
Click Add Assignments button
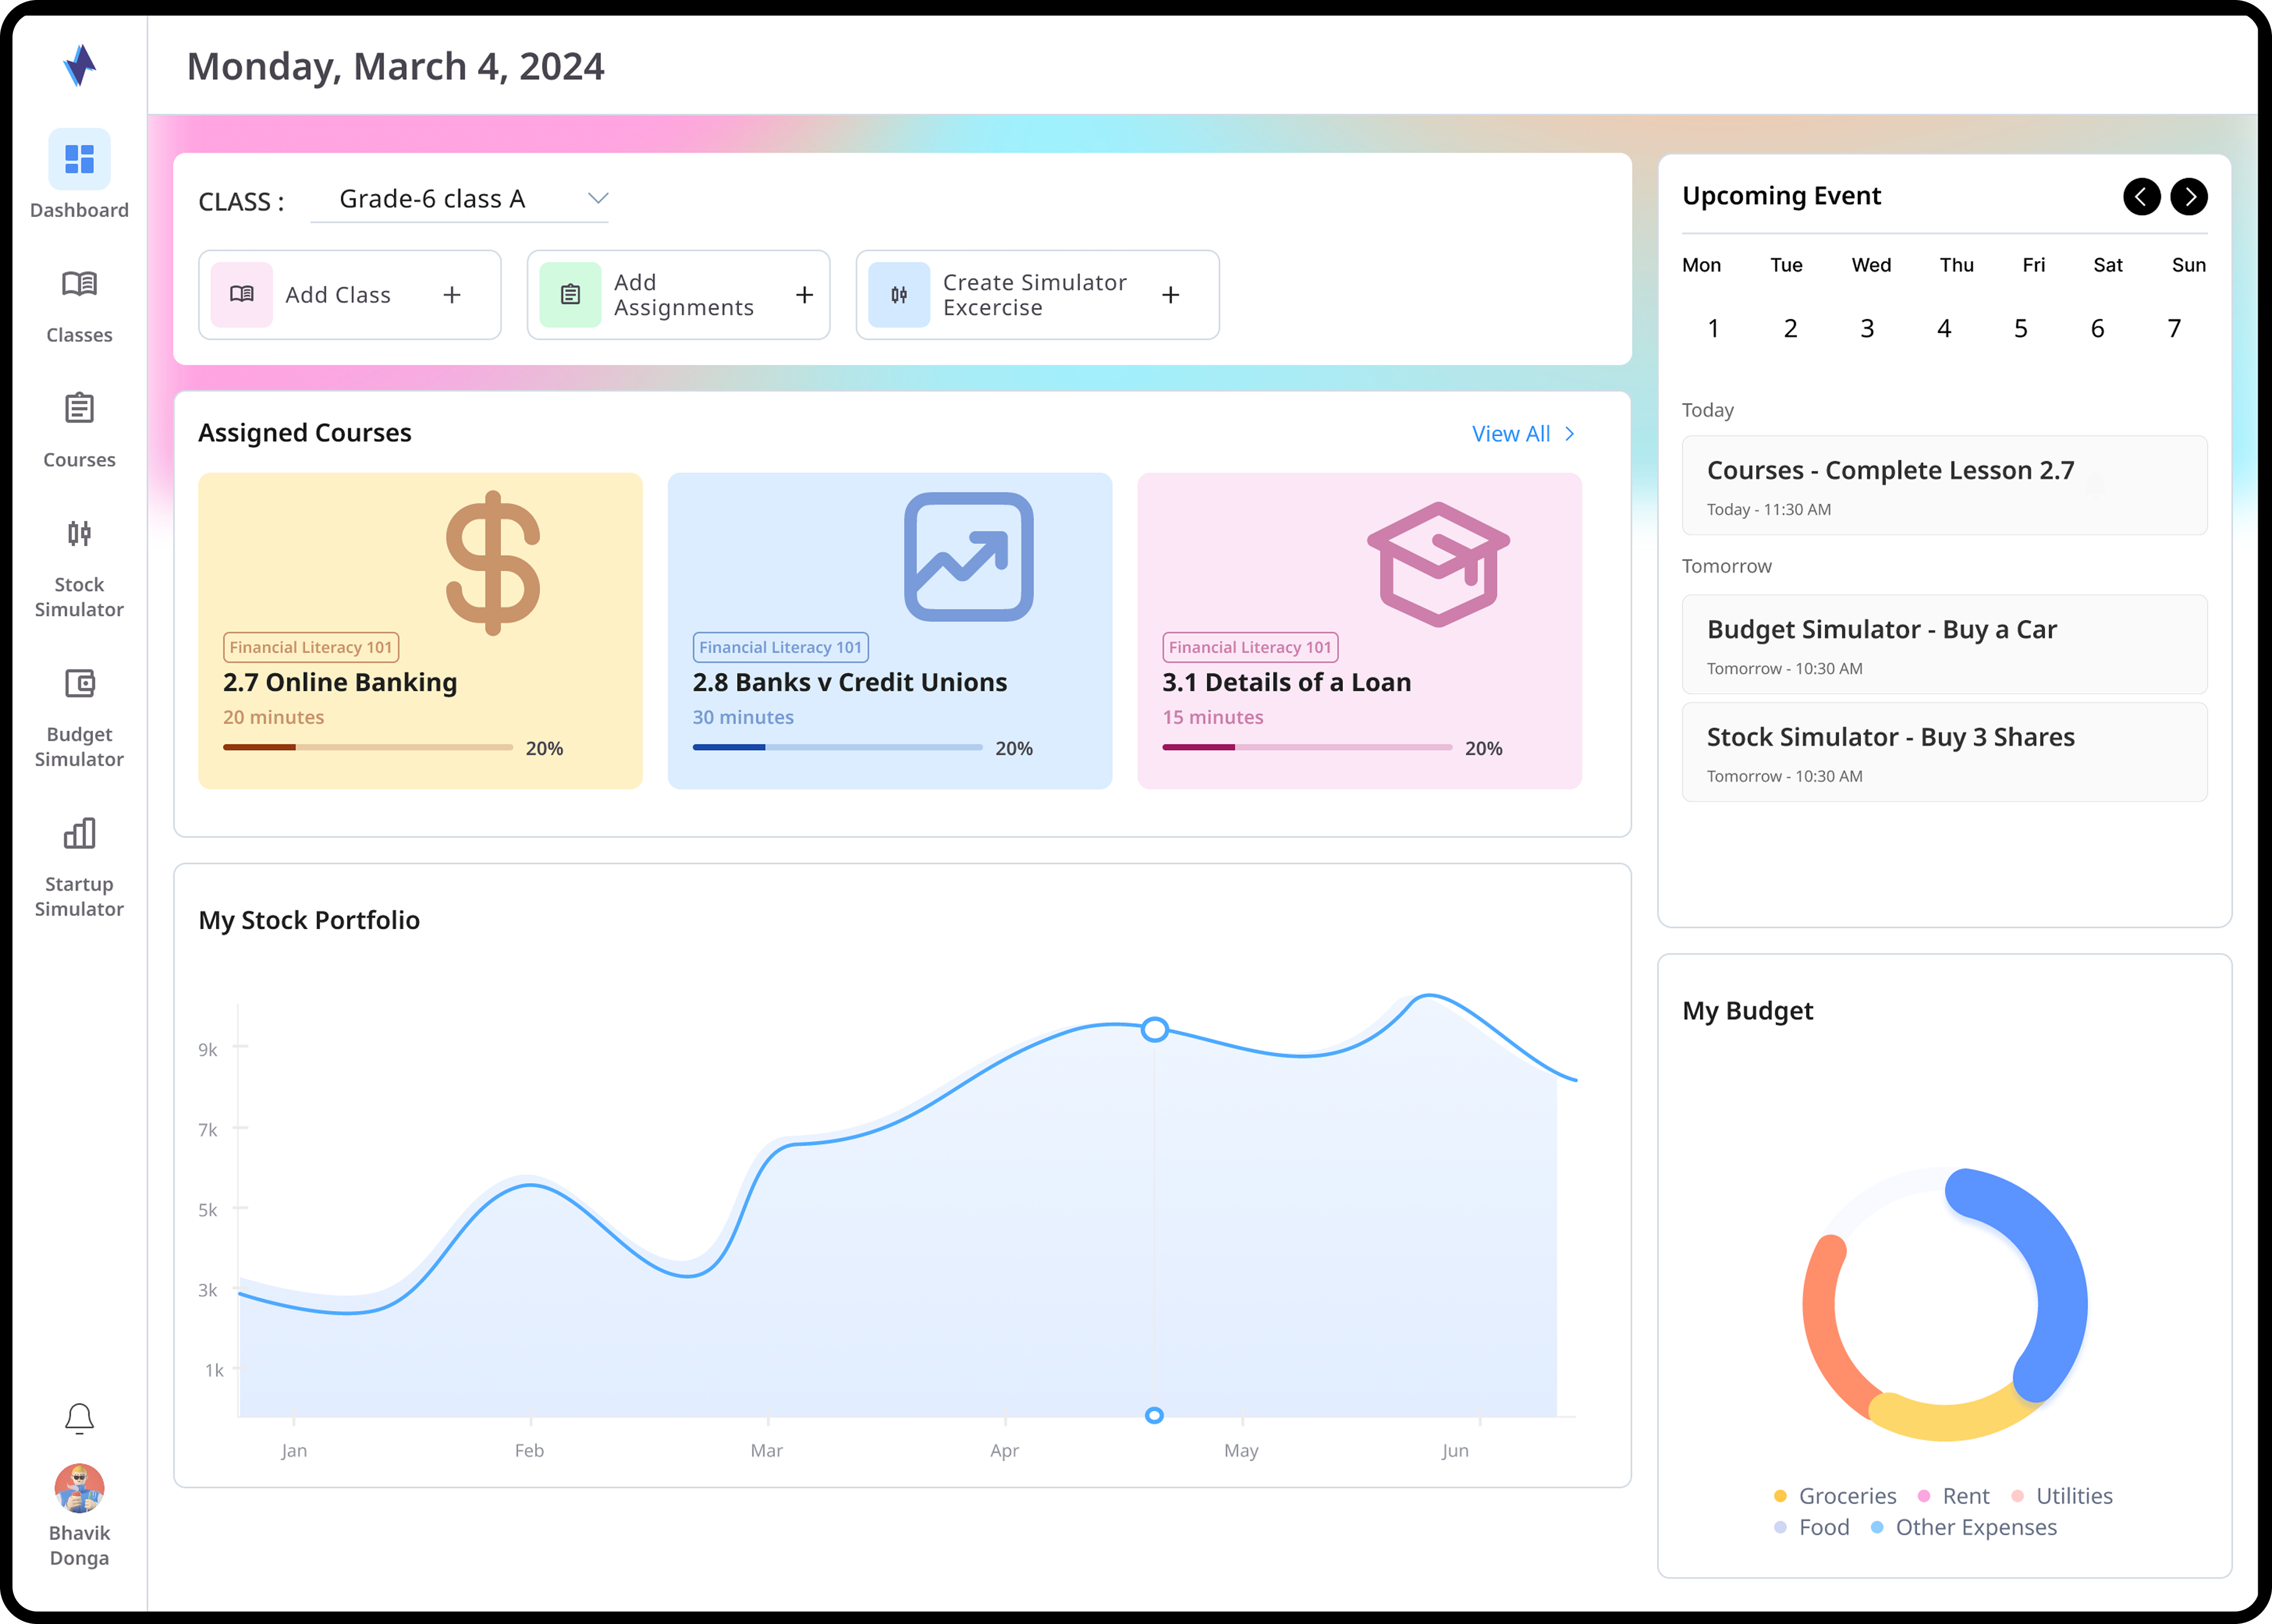(x=678, y=295)
